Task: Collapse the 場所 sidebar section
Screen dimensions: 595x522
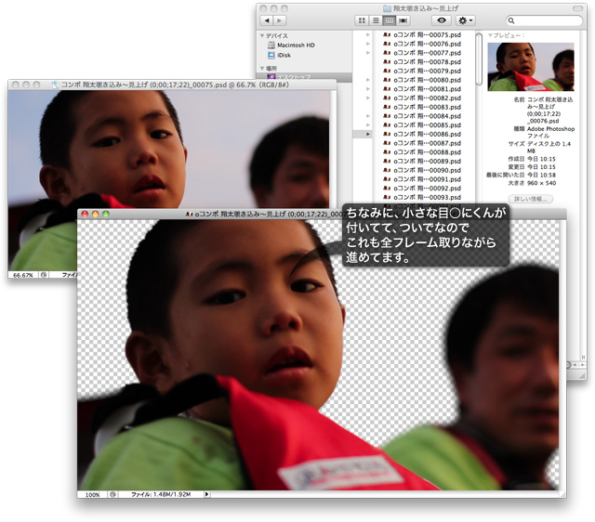Action: 262,68
